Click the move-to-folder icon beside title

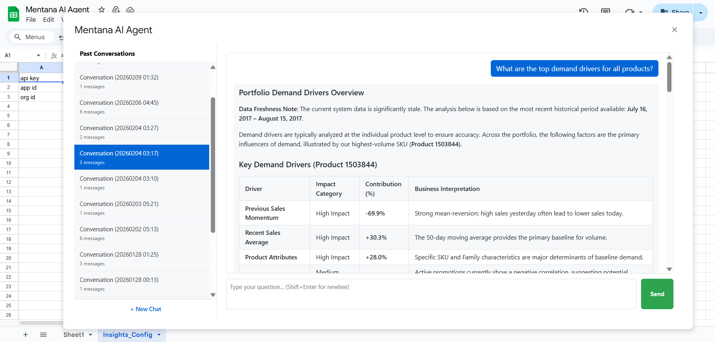[116, 9]
